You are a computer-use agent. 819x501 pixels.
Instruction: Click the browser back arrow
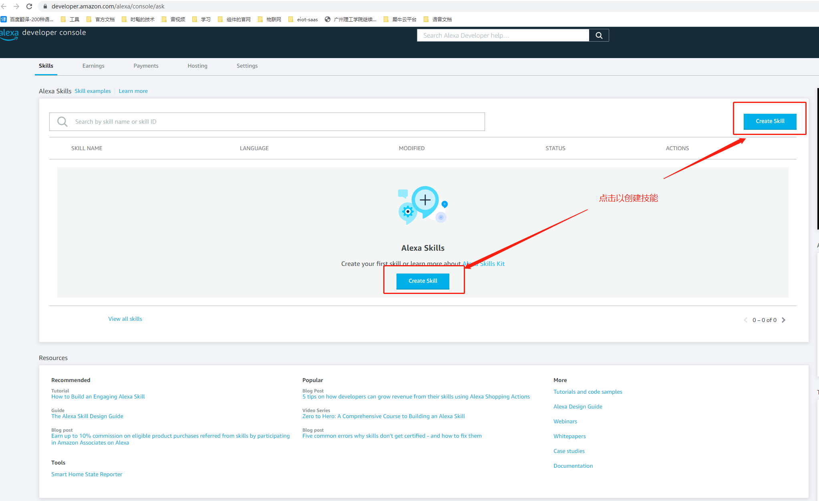click(x=4, y=6)
